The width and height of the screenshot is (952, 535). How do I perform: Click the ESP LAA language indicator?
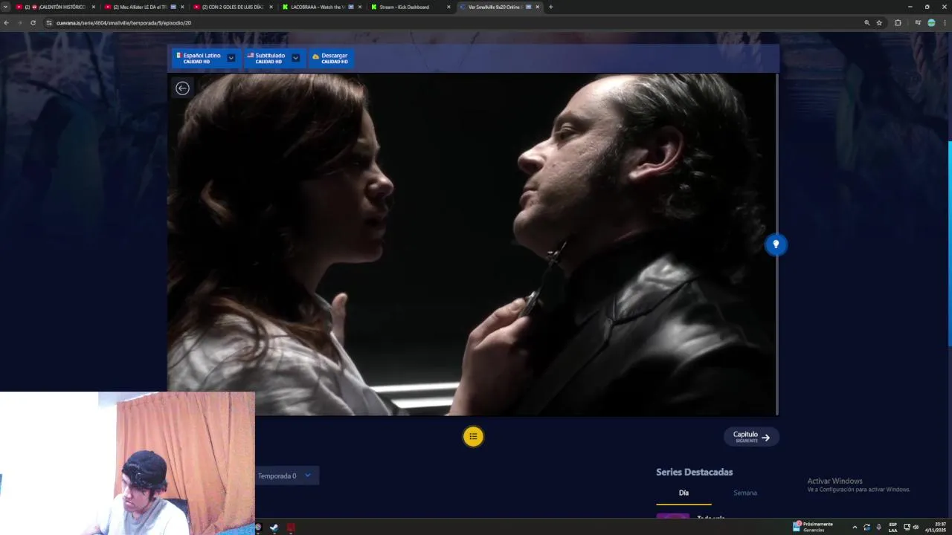point(892,527)
